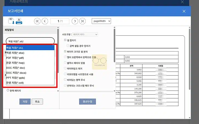Screen dimensions: 199x124
Task: Select the 현재 페이지 radio button
Action: tap(8, 90)
